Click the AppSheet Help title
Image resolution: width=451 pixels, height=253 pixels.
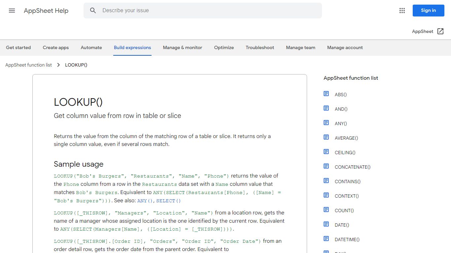46,11
